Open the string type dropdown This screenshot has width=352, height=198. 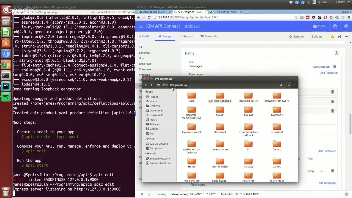(315, 171)
